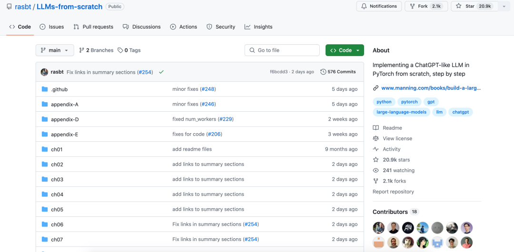This screenshot has height=252, width=514.
Task: Click the ch04 folder icon
Action: pos(45,194)
